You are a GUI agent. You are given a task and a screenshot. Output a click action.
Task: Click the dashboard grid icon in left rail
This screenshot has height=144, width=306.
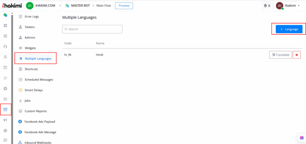click(x=5, y=25)
